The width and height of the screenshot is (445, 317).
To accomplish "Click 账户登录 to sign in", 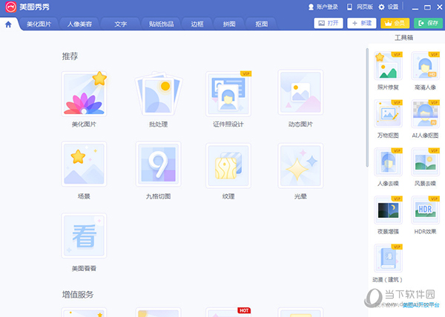I will (323, 7).
